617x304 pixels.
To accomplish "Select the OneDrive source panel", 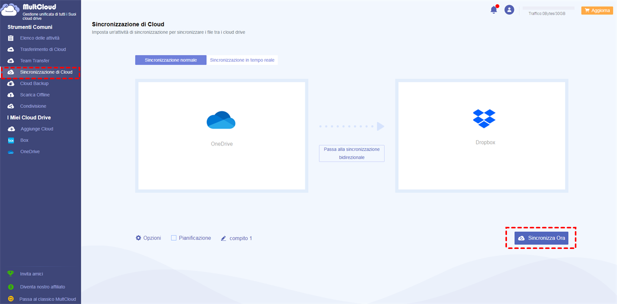I will 222,136.
